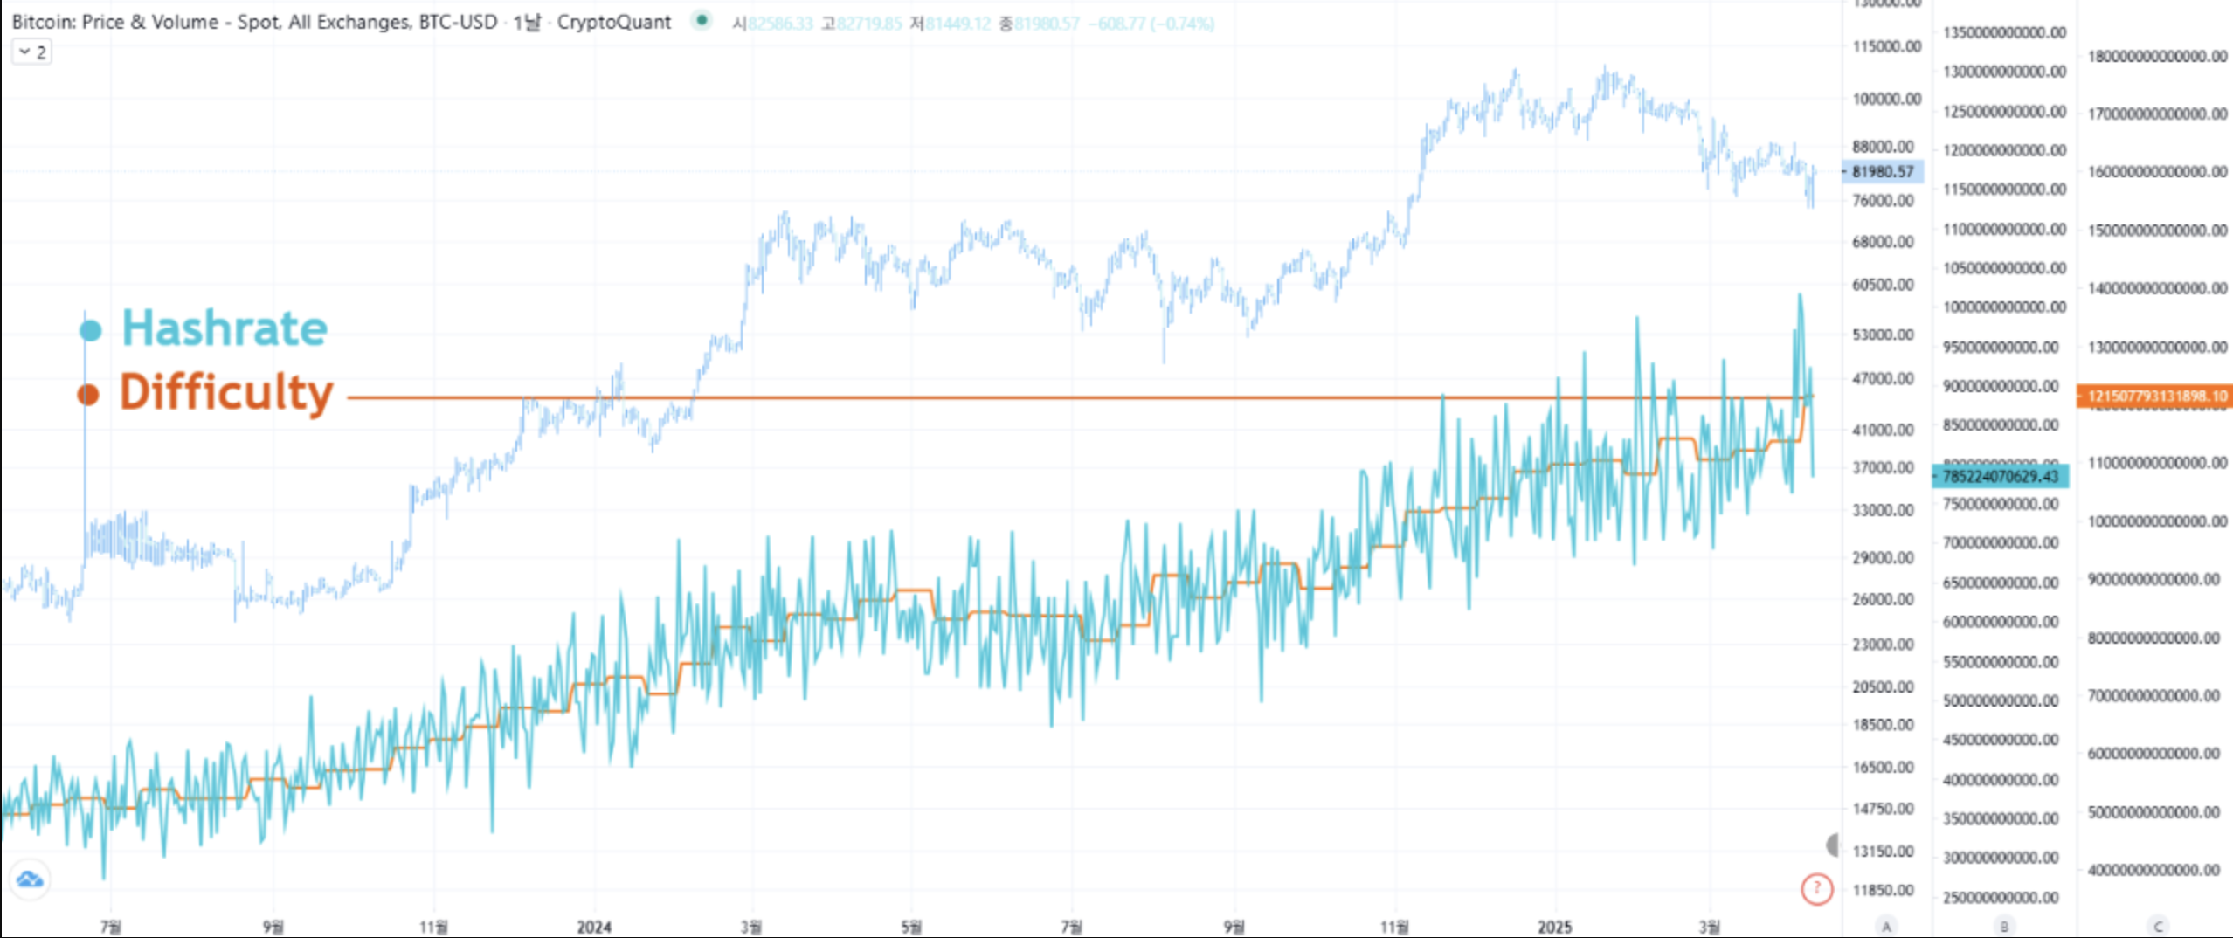Click the closing price value in header
2233x938 pixels.
(x=1047, y=24)
